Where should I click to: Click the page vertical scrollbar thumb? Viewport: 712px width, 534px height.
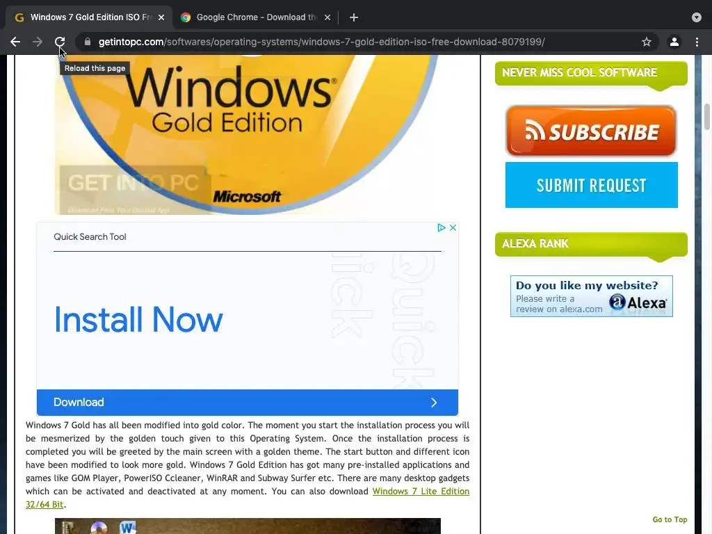707,117
